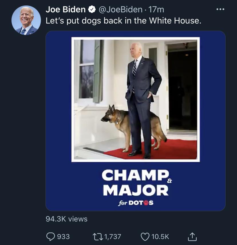View the 94.3K views analytics
The width and height of the screenshot is (237, 245).
67,219
